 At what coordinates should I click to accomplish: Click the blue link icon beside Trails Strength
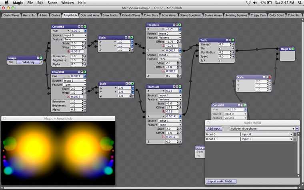point(233,44)
